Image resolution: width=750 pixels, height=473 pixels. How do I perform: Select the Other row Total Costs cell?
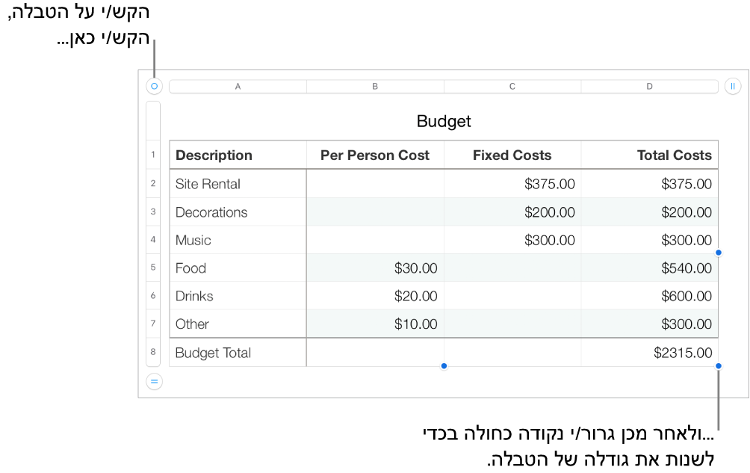click(650, 324)
